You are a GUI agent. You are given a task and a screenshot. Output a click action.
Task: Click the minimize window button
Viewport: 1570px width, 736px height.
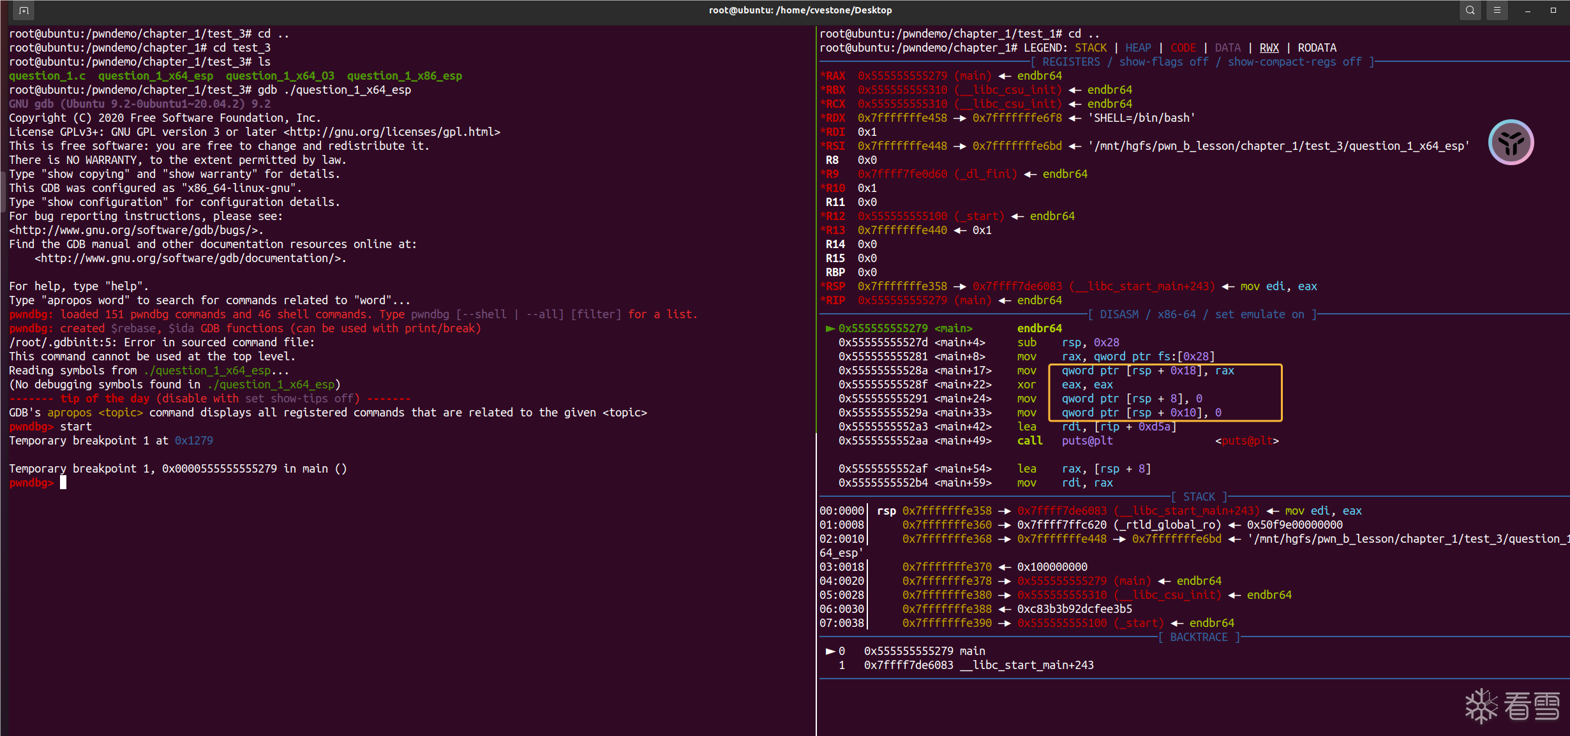tap(1528, 10)
